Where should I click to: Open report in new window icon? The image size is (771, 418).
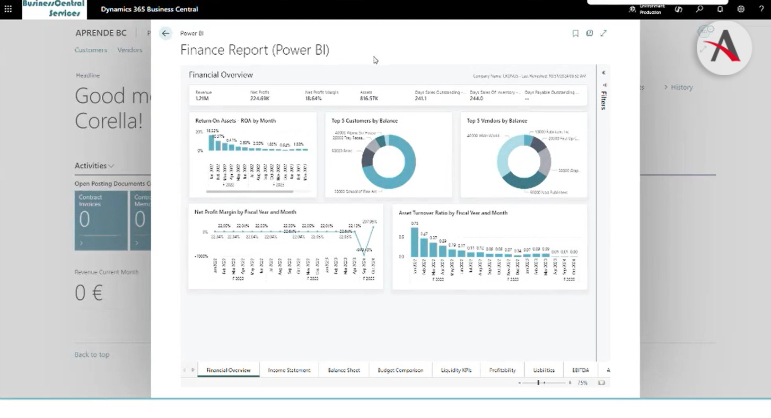click(x=589, y=33)
